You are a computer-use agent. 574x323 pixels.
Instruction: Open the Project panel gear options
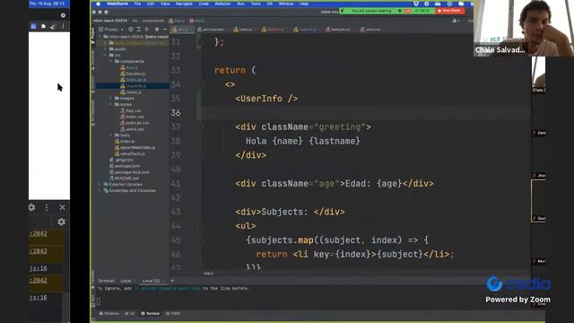click(x=157, y=30)
